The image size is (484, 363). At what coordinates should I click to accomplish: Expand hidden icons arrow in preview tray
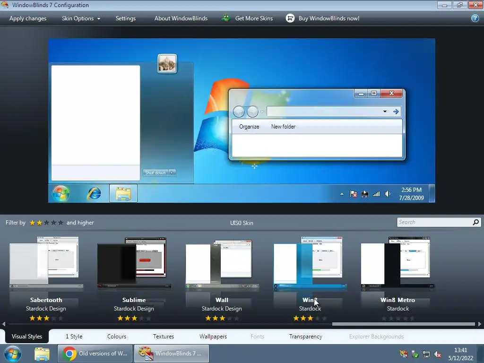[342, 194]
